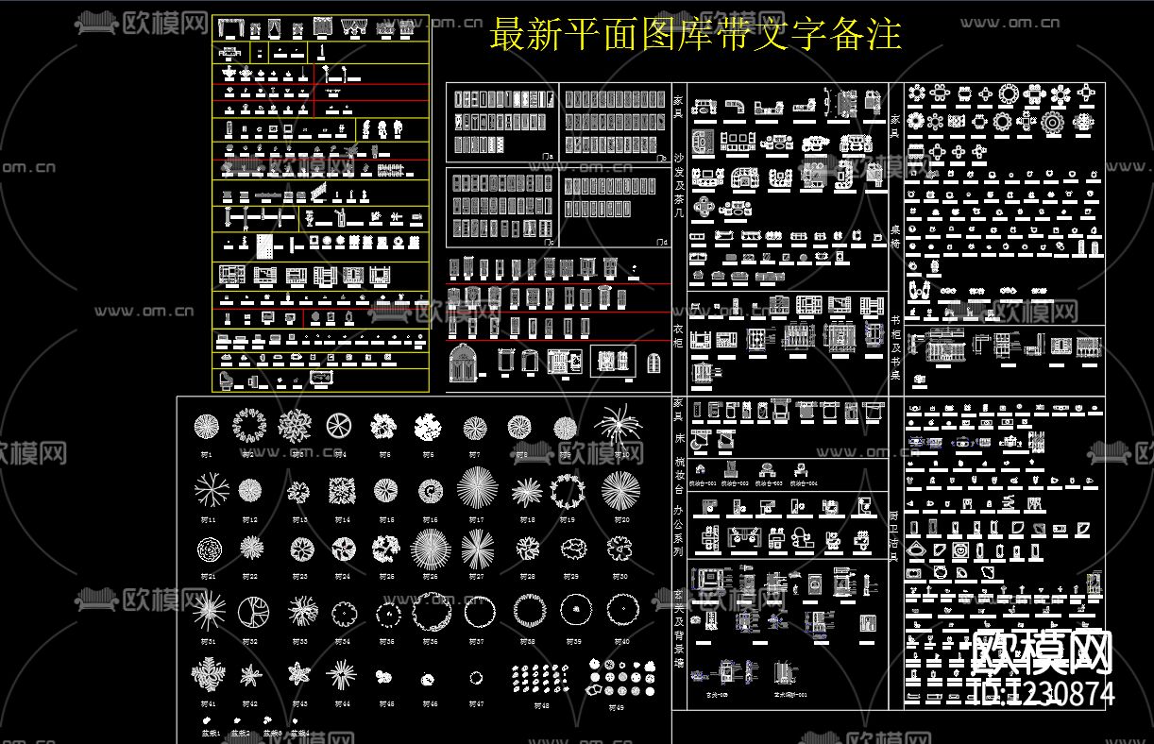Click the 办公系列 section label
1154x744 pixels.
679,530
